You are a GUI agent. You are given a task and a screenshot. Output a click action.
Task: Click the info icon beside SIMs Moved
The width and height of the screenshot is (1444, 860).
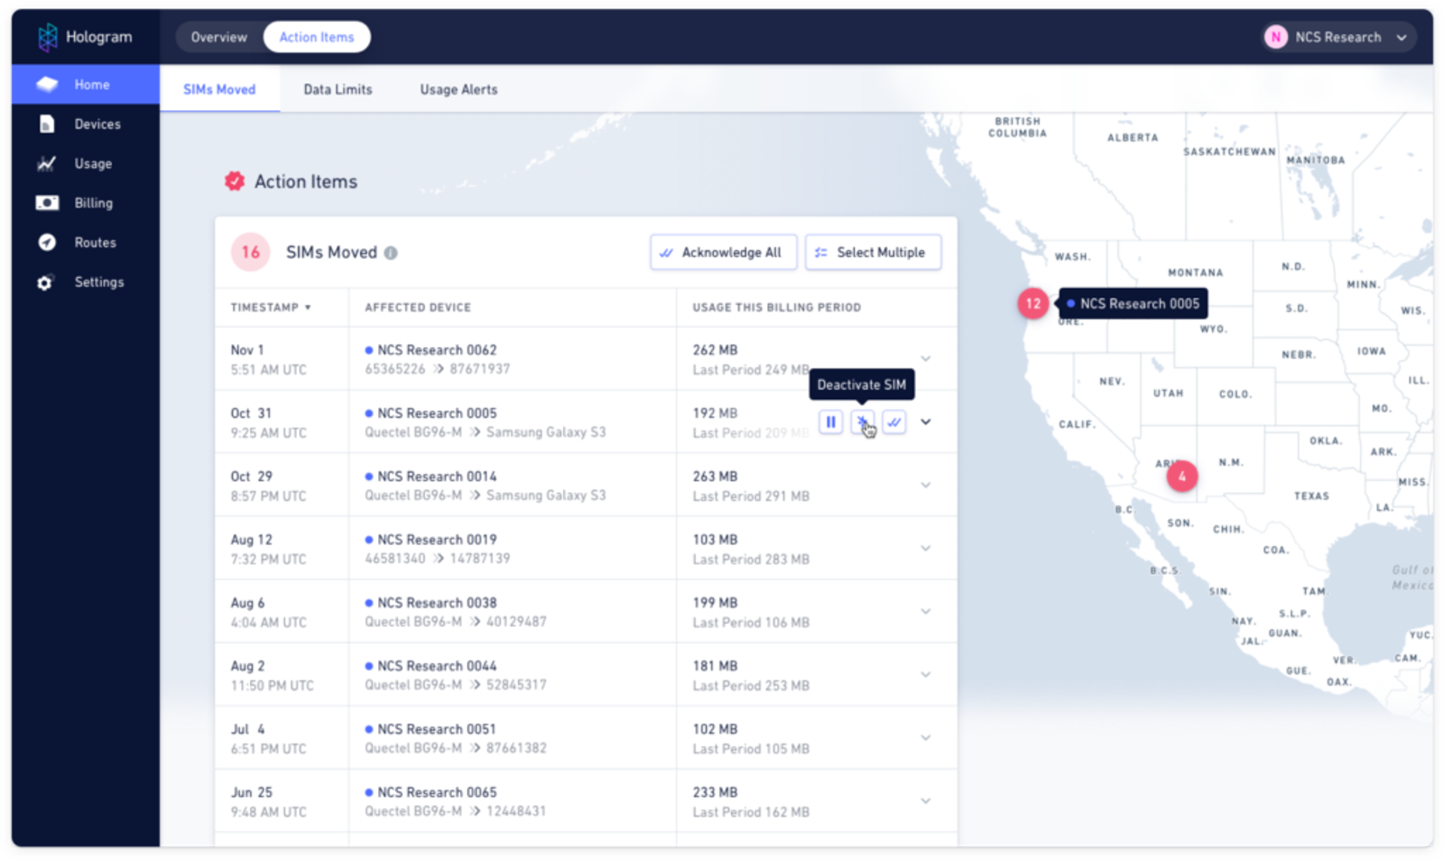391,254
